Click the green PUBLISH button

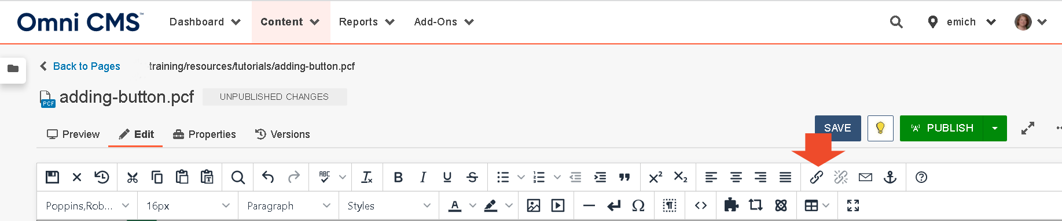coord(942,128)
